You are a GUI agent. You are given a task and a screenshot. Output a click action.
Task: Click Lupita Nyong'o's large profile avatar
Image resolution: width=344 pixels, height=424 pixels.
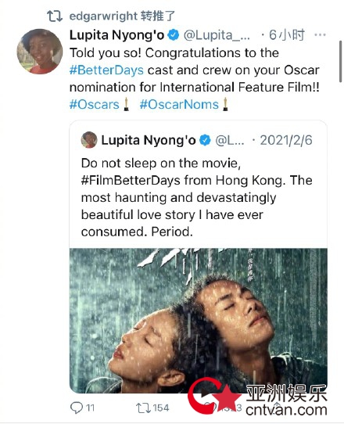40,52
